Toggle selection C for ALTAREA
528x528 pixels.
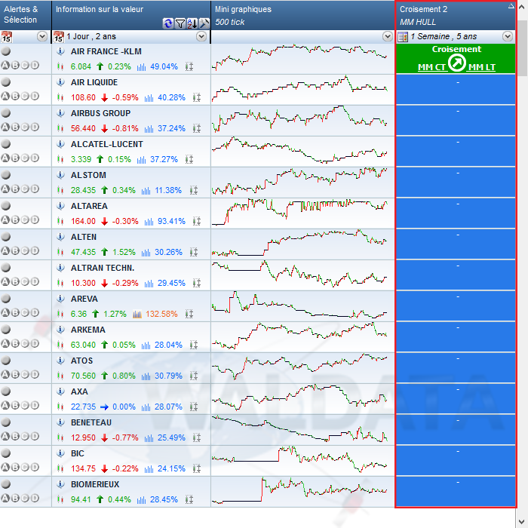pyautogui.click(x=25, y=220)
